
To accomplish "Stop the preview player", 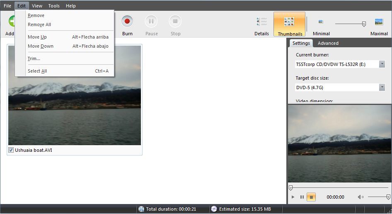I will [x=311, y=197].
